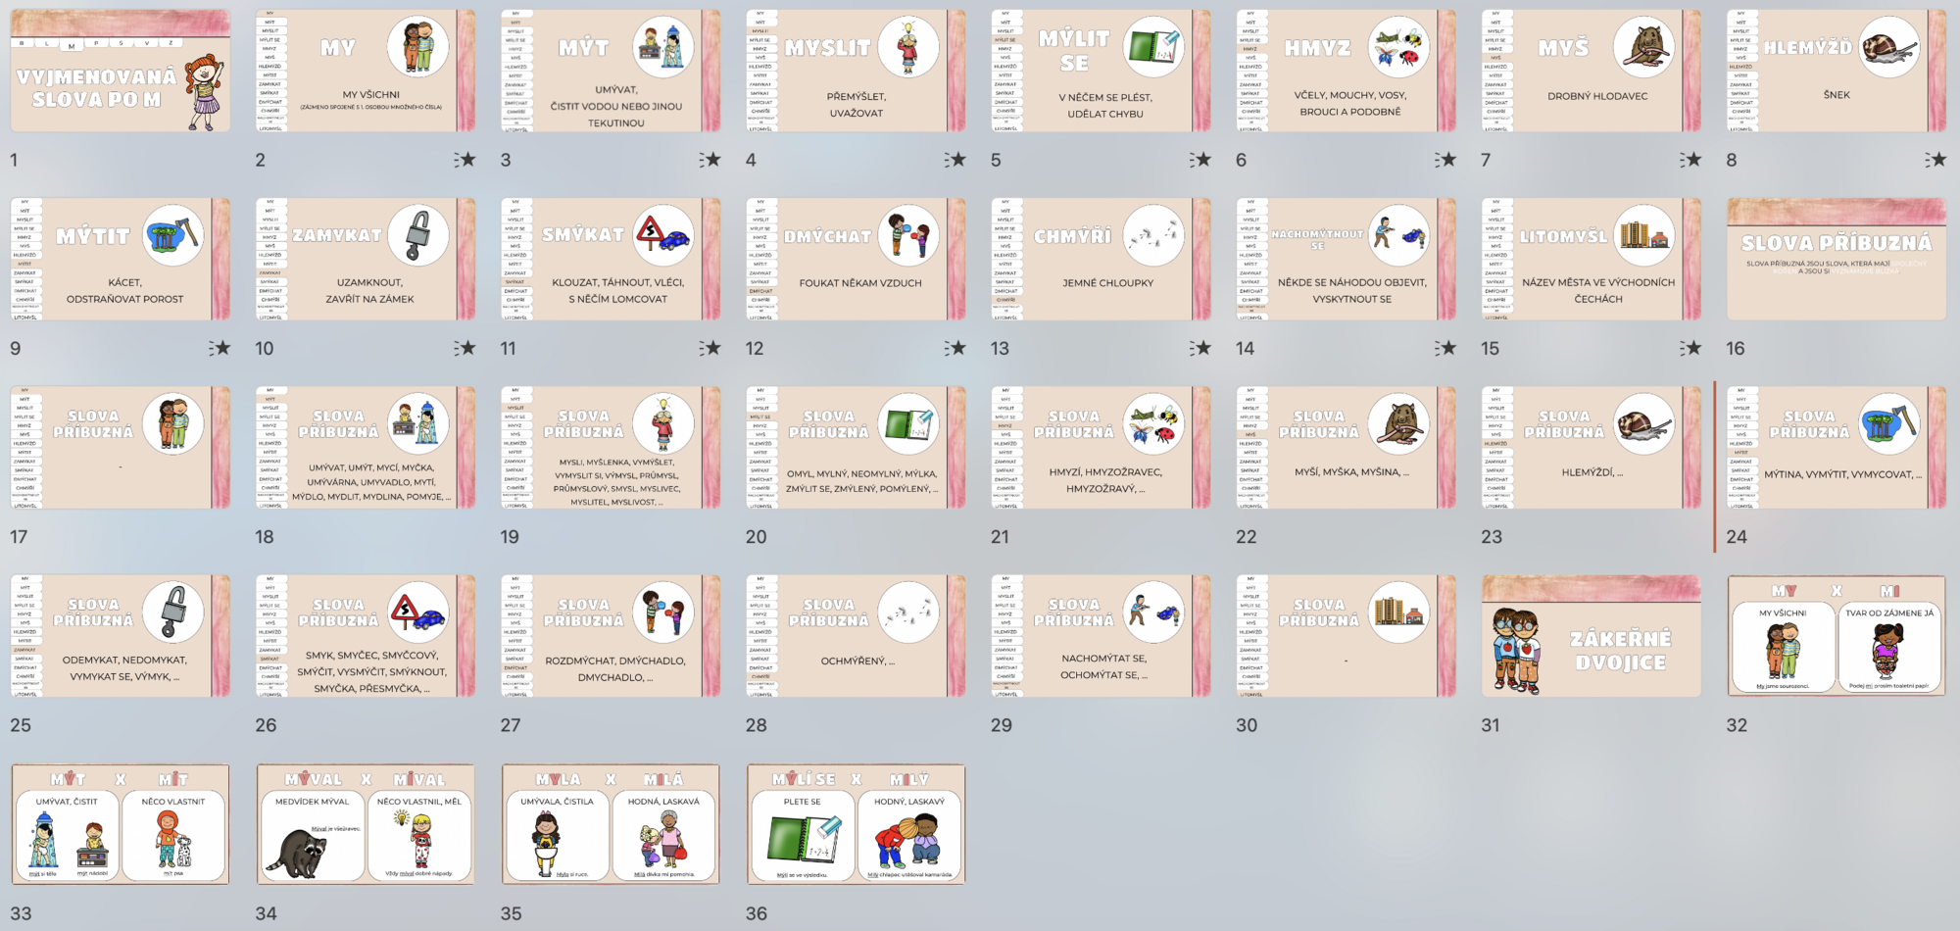The image size is (1960, 931).
Task: Click the transition star icon under slide 5
Action: click(x=1200, y=160)
